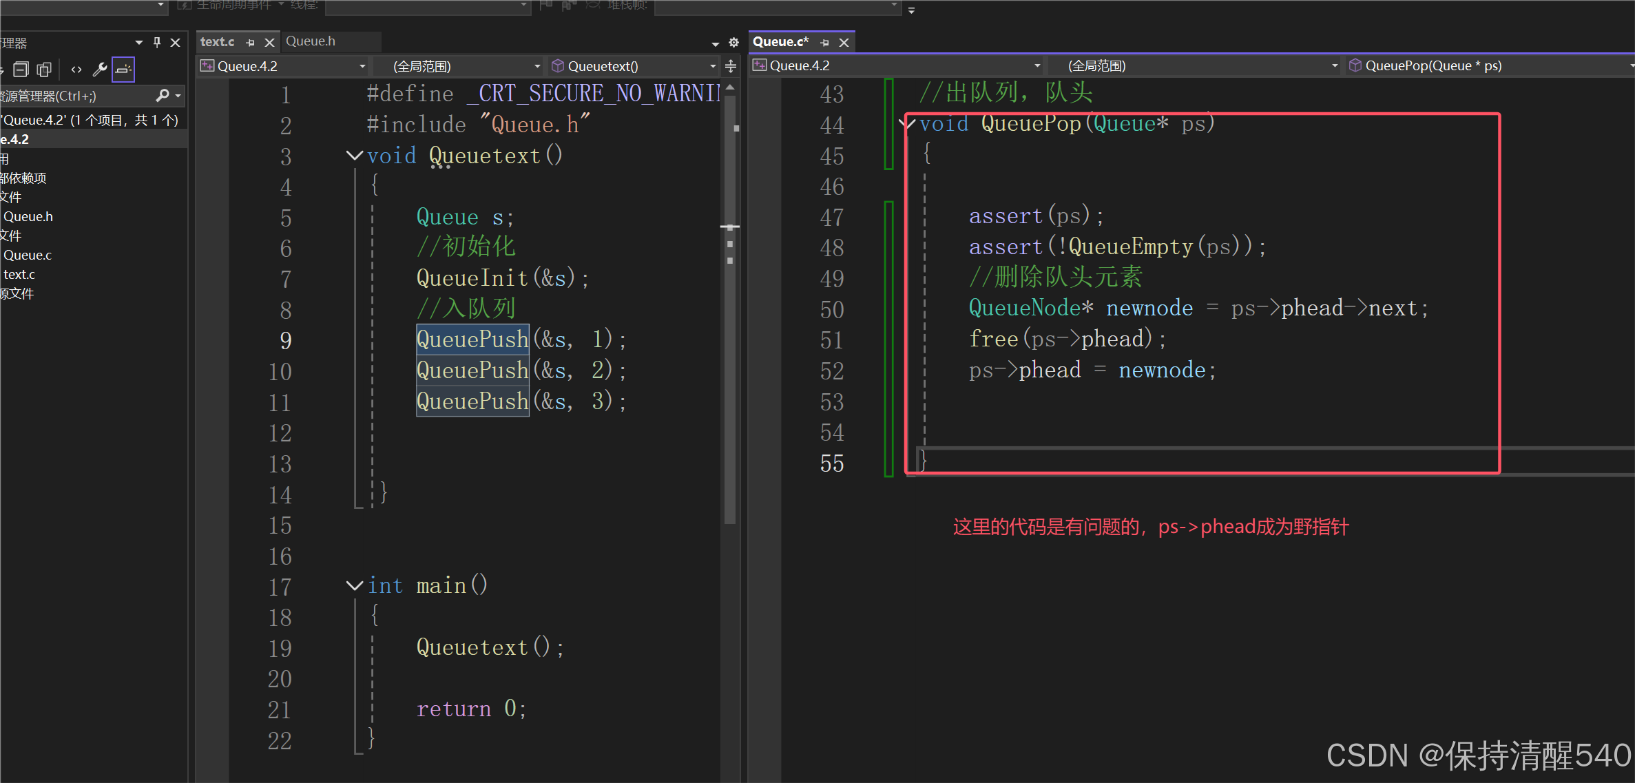Toggle pin on the Queue.c tab

pyautogui.click(x=824, y=43)
